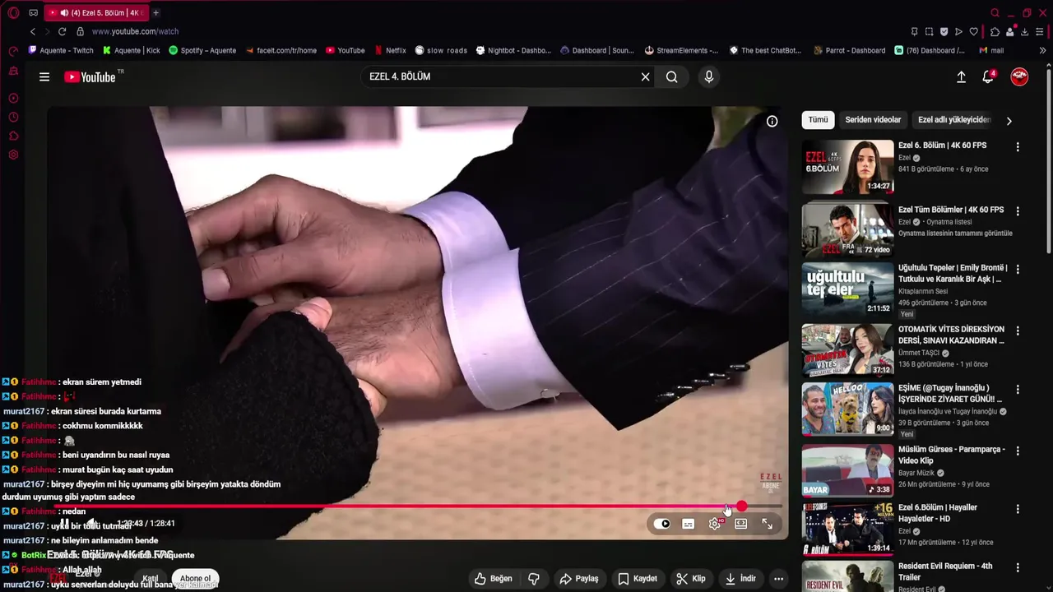Create a clip with Klip
Viewport: 1053px width, 592px height.
point(691,579)
